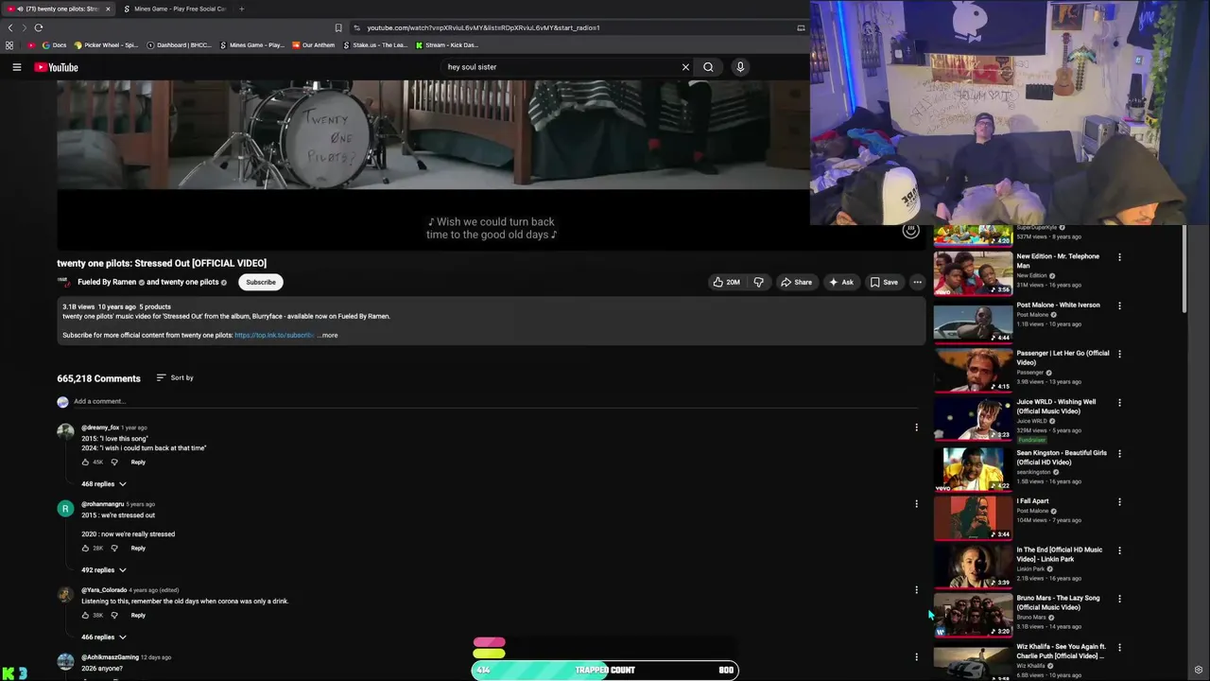
Task: Reply to the @dreamy_fox comment
Action: pyautogui.click(x=138, y=462)
